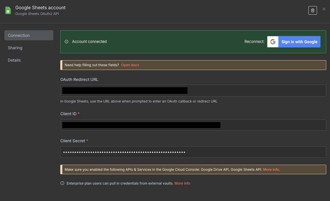Click inside the OAuth Redirect URL field
Screen dimensions: 330x201
point(193,90)
